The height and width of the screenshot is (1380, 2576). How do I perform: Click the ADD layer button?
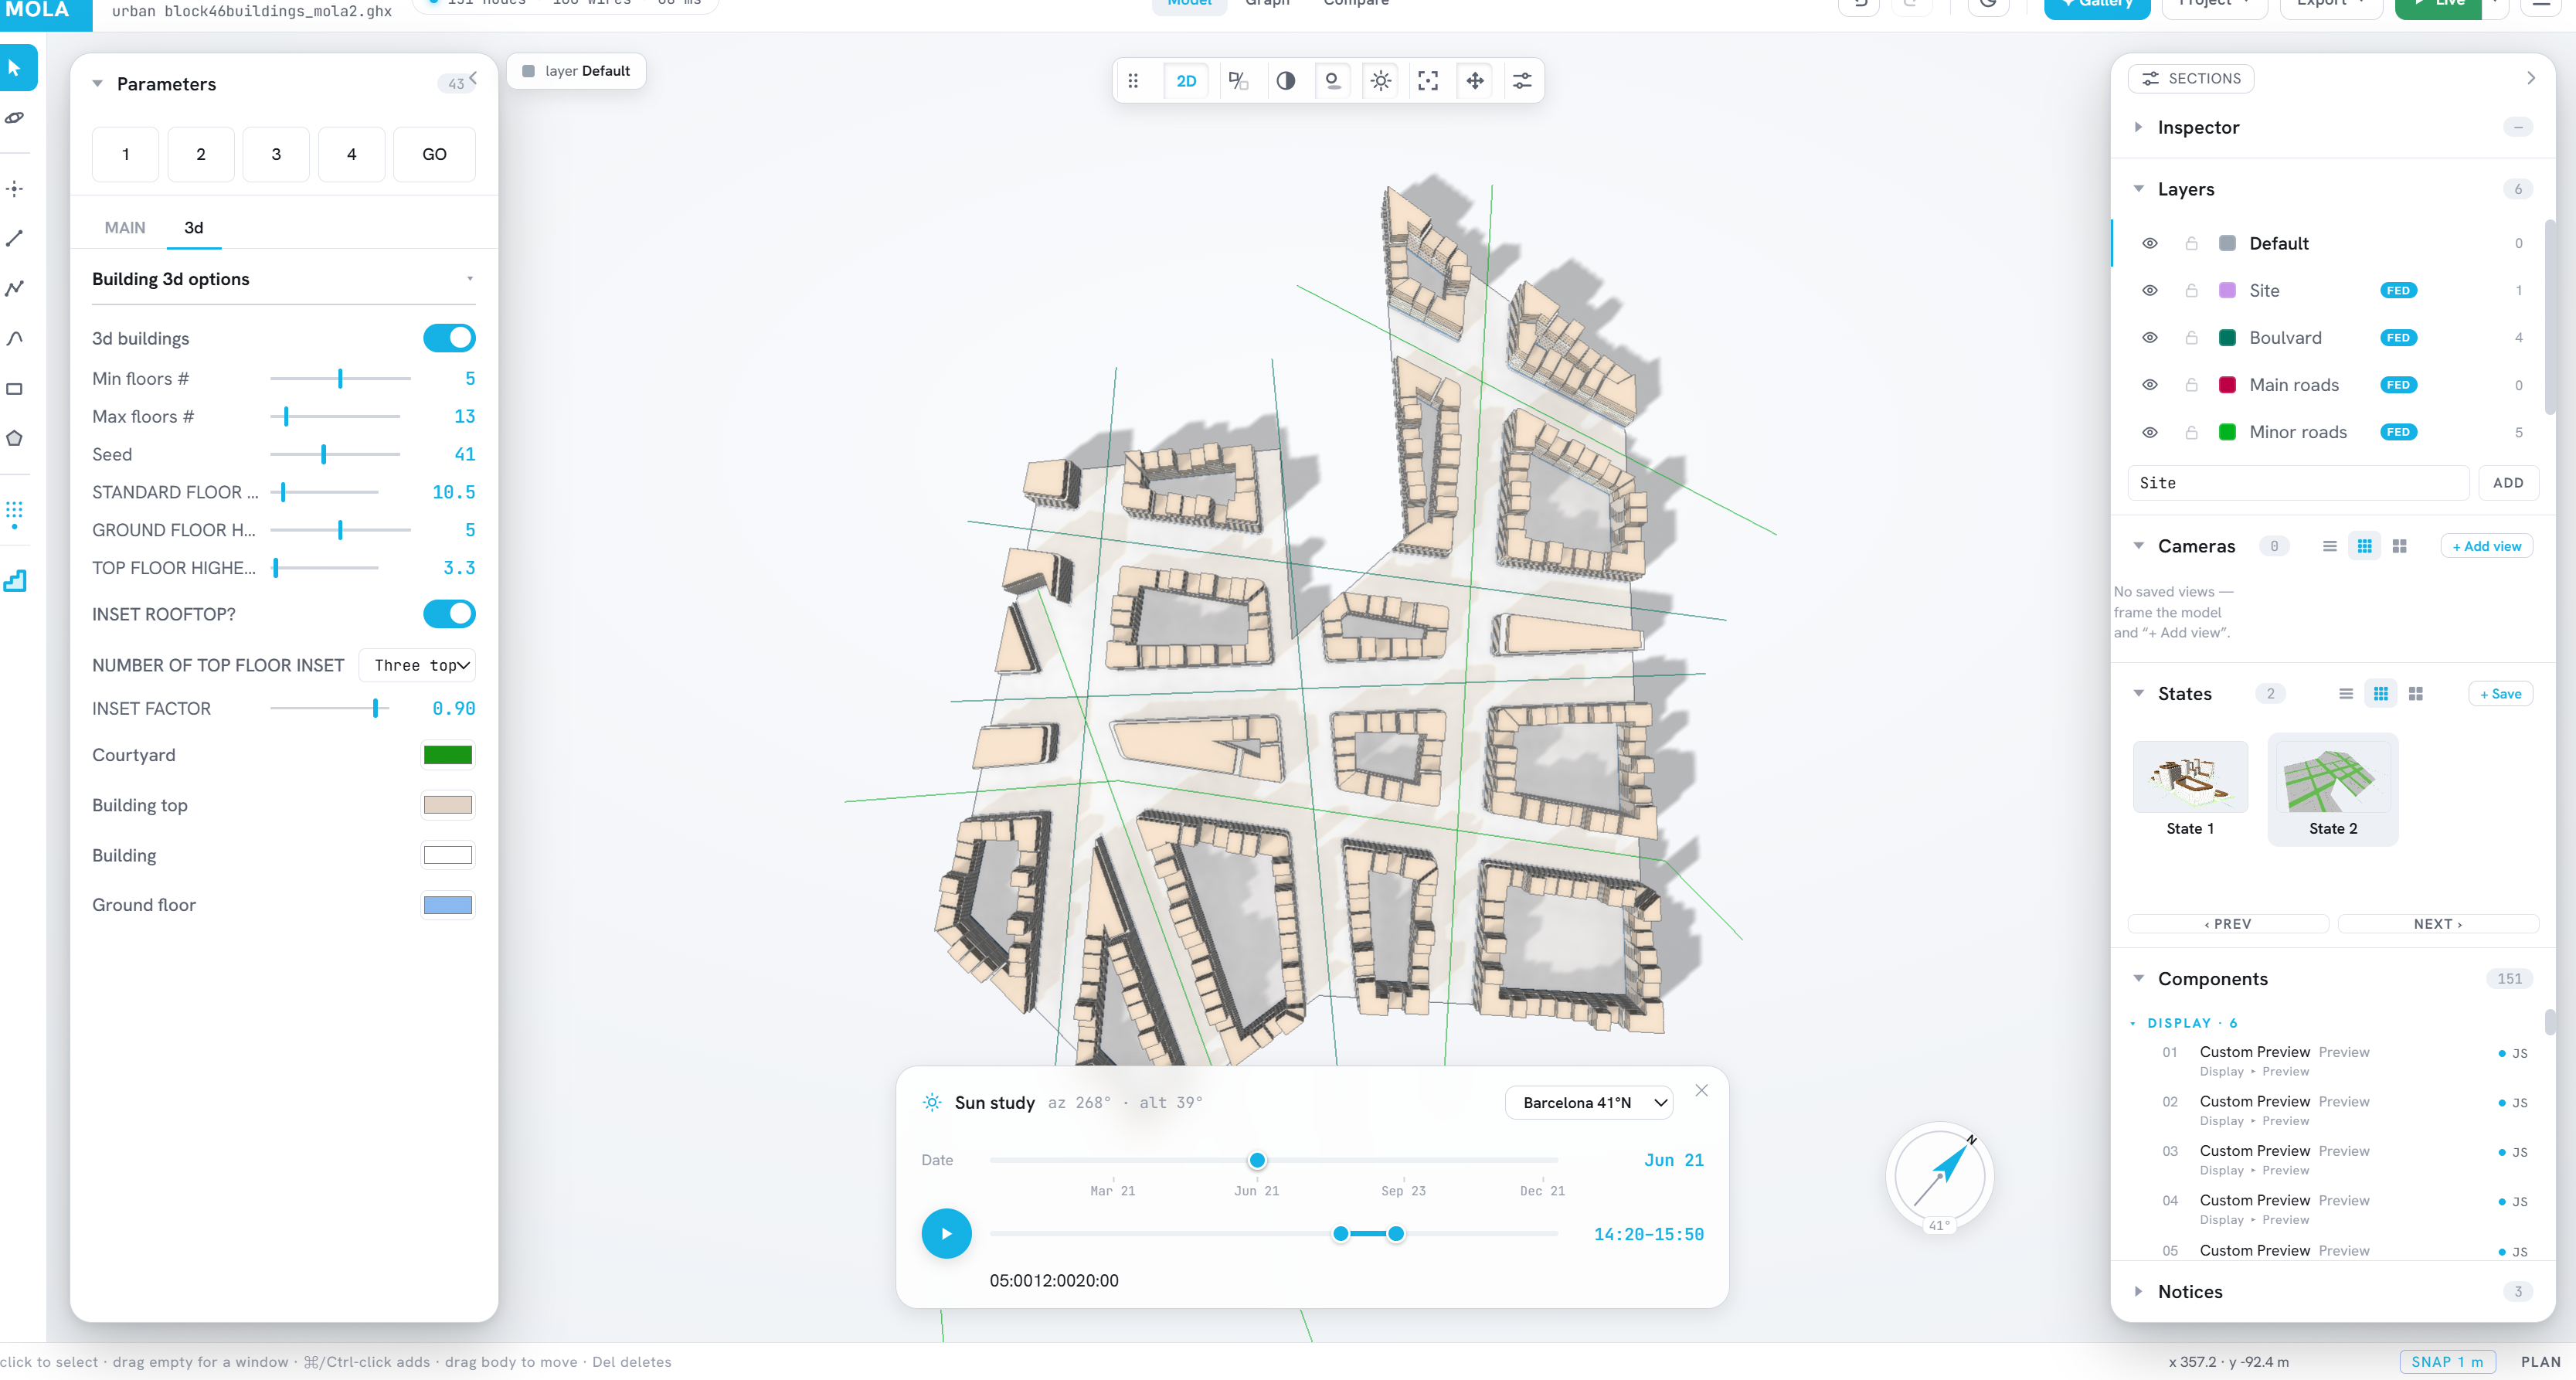point(2508,483)
